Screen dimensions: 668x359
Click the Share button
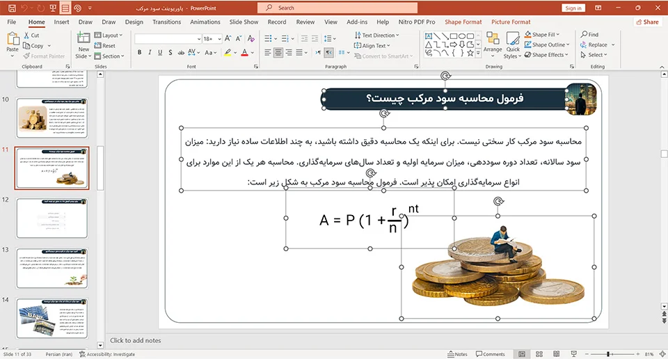click(x=648, y=22)
